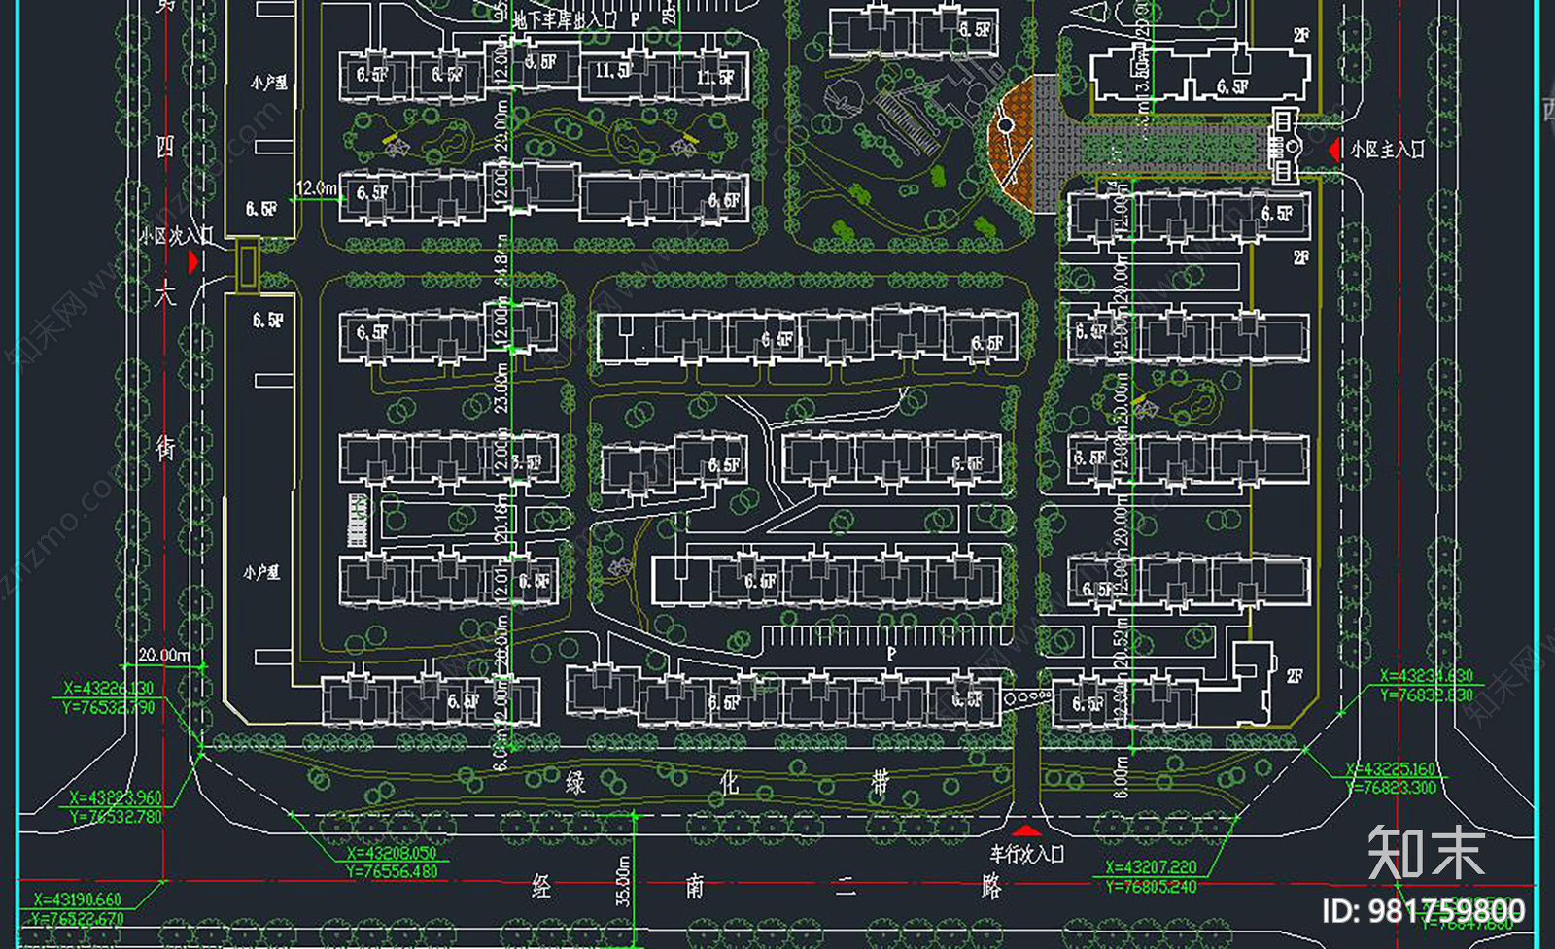Click coordinate text X=43226.130
Viewport: 1555px width, 949px height.
click(x=108, y=688)
